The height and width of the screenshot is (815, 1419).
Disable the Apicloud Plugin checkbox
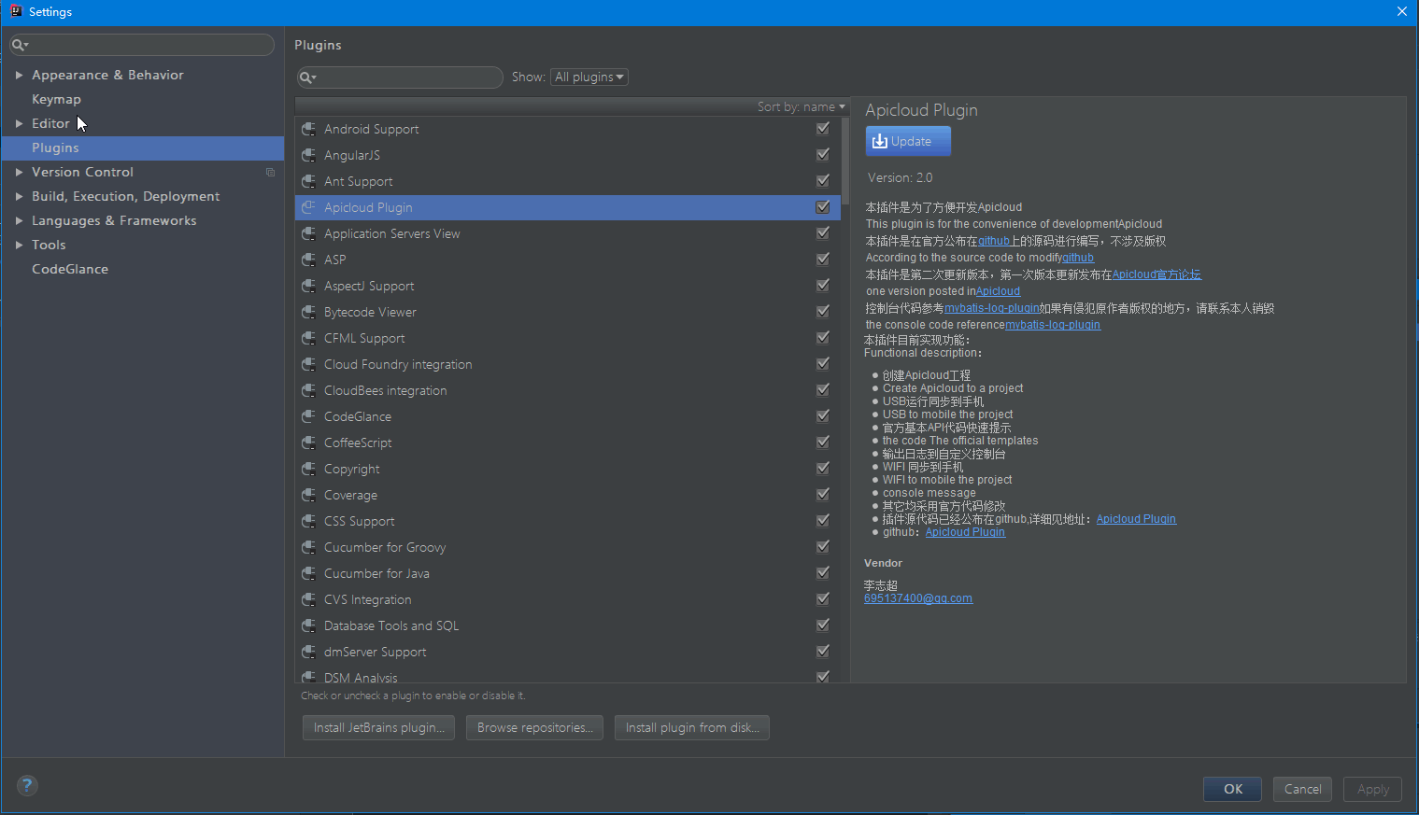tap(823, 207)
